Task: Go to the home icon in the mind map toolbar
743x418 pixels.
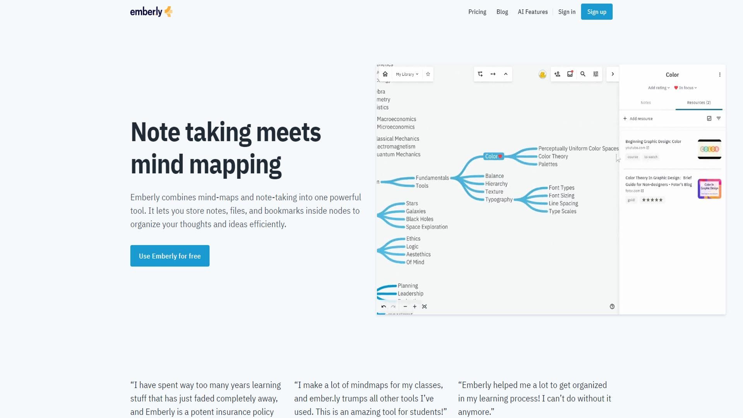Action: [385, 74]
